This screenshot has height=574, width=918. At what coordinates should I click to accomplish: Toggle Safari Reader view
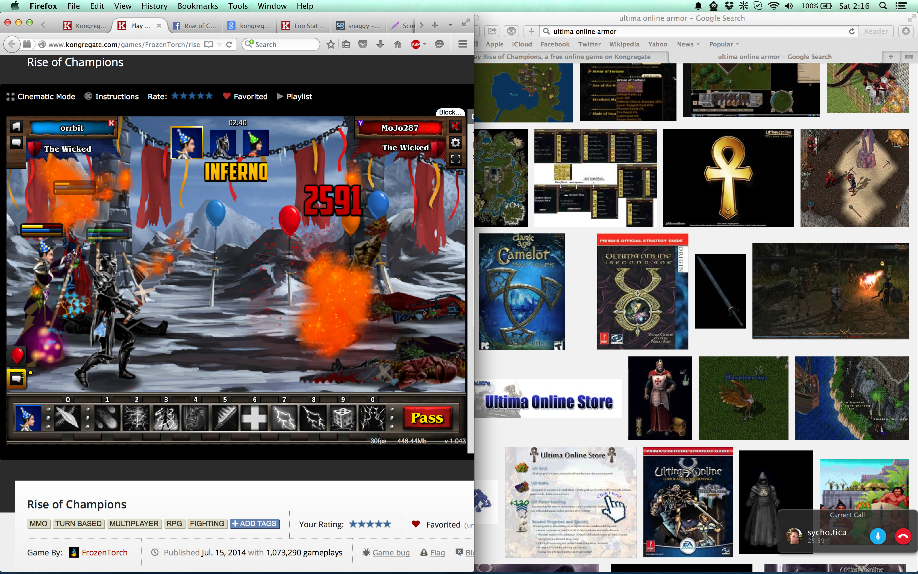tap(876, 31)
